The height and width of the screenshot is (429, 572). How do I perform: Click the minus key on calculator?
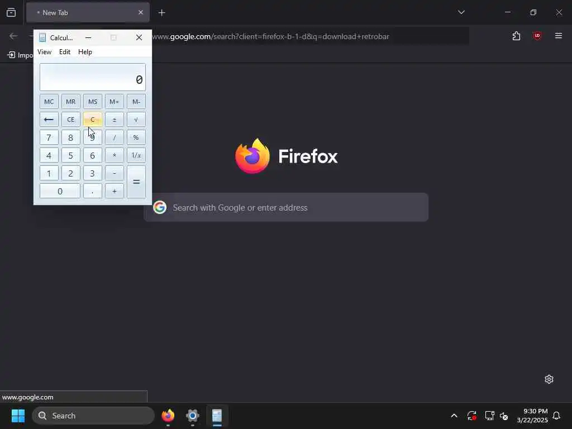click(114, 173)
